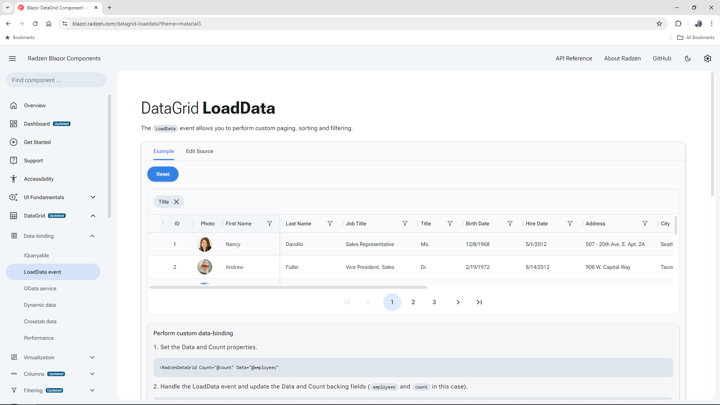720x405 pixels.
Task: Click the First Name filter icon
Action: click(270, 223)
